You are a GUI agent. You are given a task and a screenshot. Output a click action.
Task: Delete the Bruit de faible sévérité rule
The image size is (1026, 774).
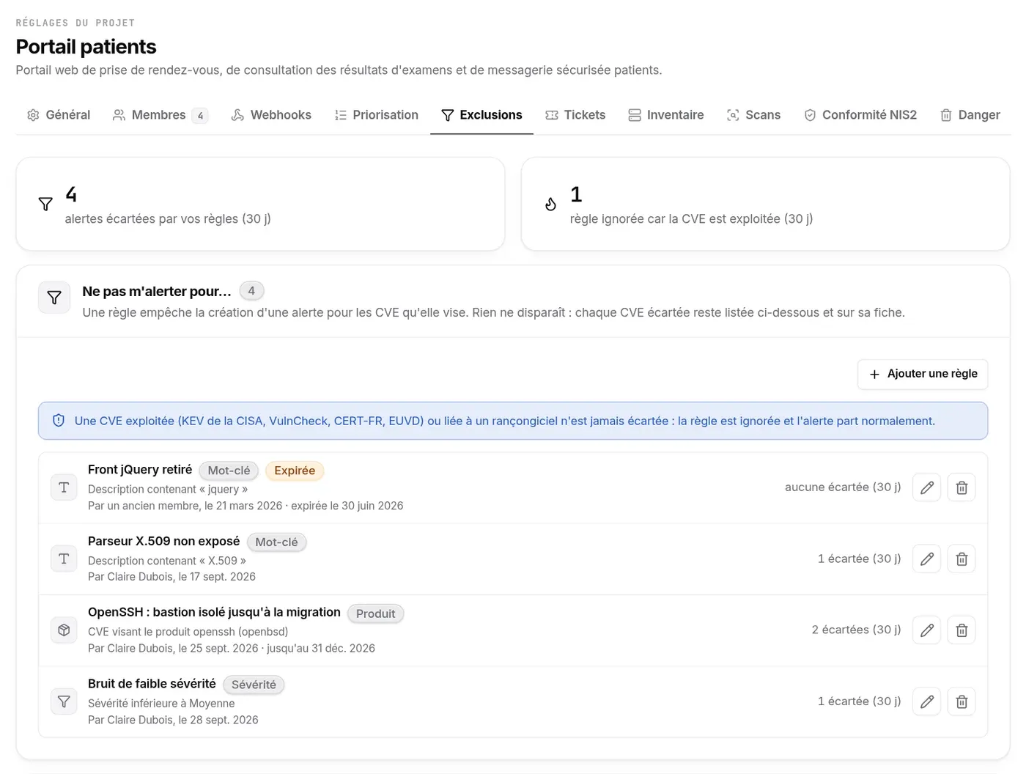[962, 701]
